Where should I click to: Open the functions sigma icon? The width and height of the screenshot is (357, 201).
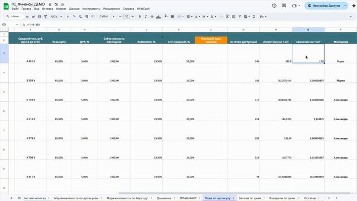254,17
